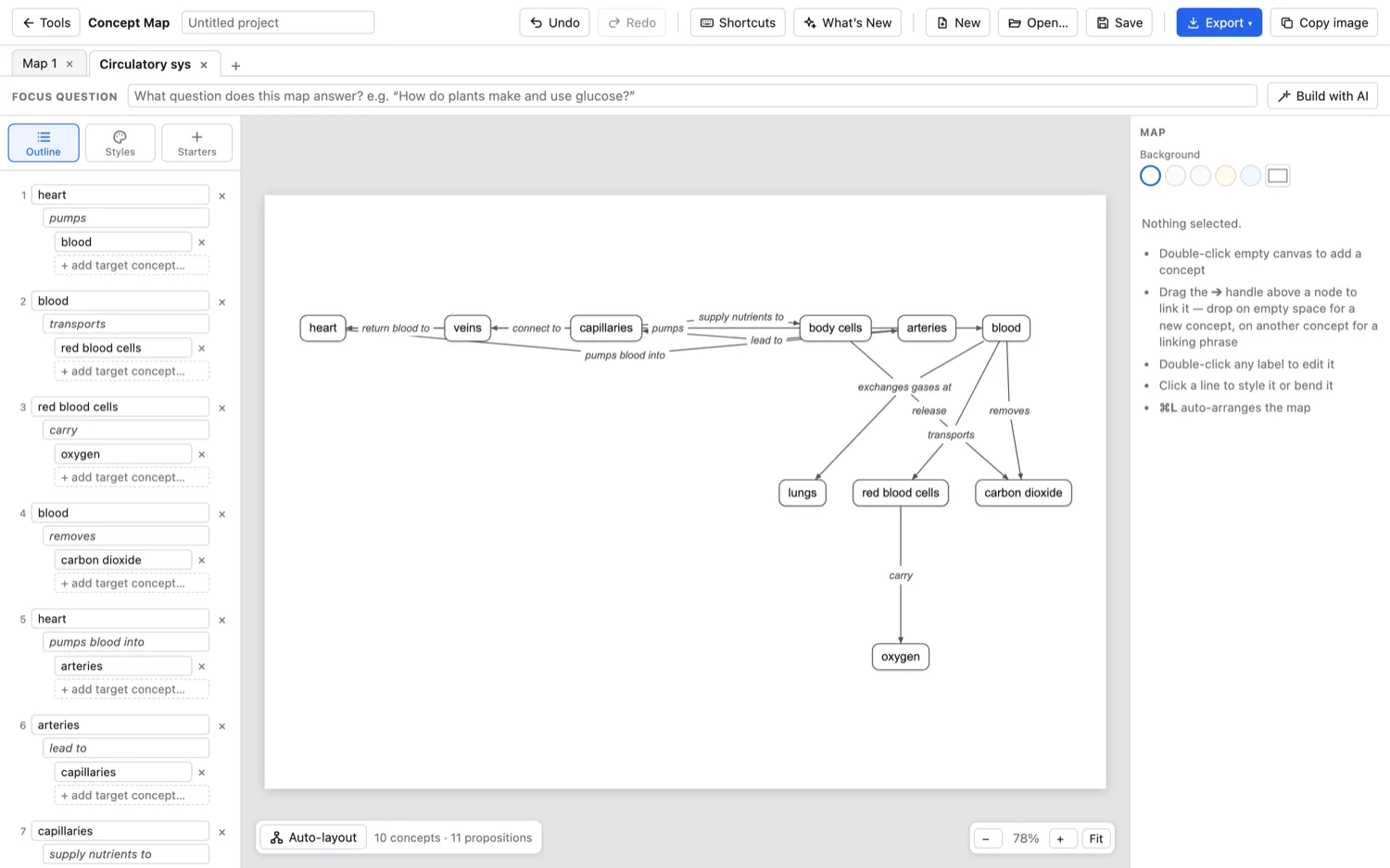Remove outline row 2 blood
This screenshot has height=868, width=1390.
222,302
